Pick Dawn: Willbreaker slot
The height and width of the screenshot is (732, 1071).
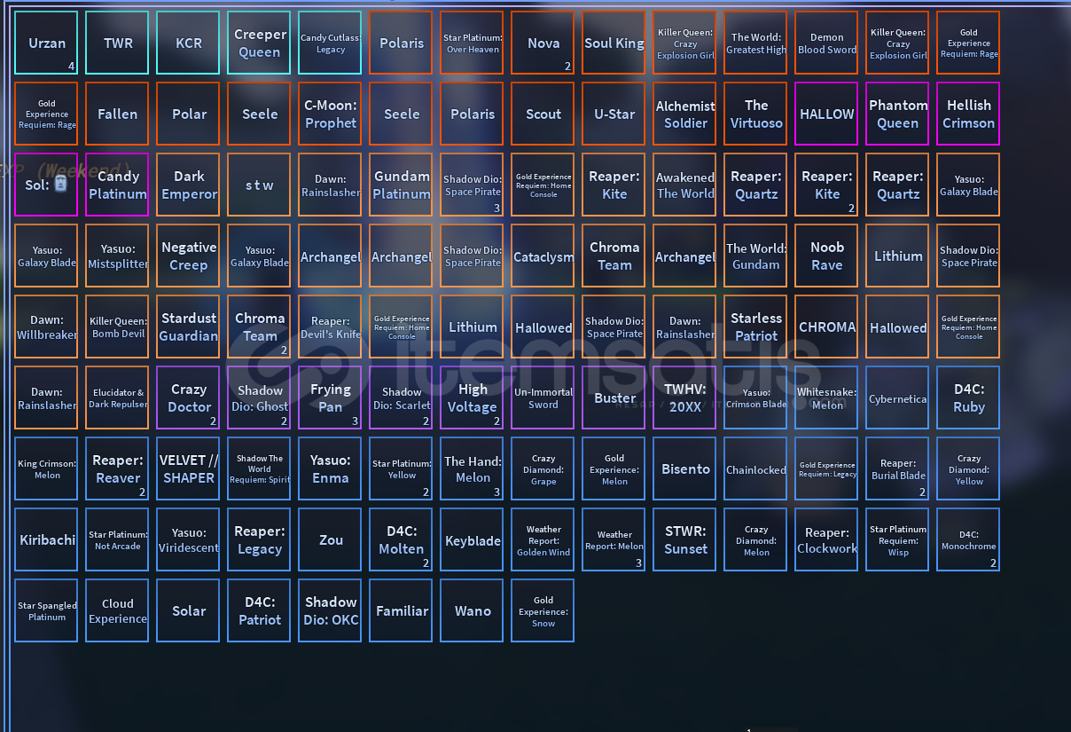(46, 327)
